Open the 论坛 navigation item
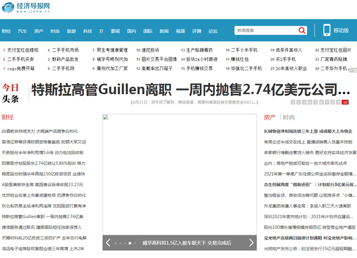Image resolution: width=357 pixels, height=258 pixels. coord(213,31)
